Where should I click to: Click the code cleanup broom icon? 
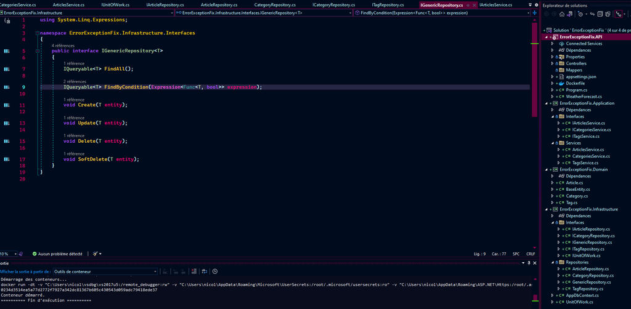tap(94, 254)
